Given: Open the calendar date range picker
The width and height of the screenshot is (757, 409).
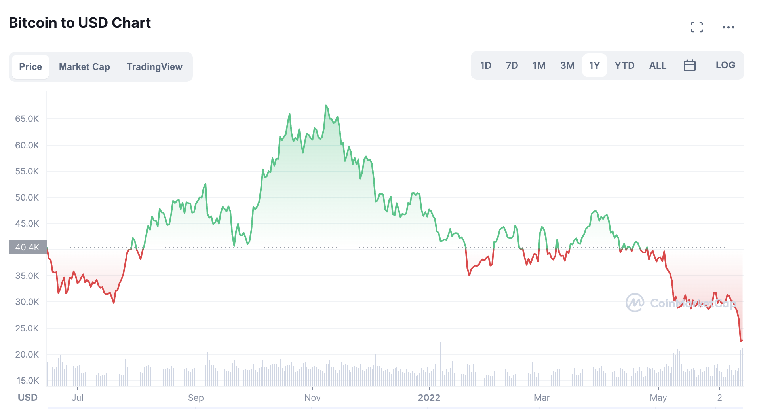Looking at the screenshot, I should (689, 65).
